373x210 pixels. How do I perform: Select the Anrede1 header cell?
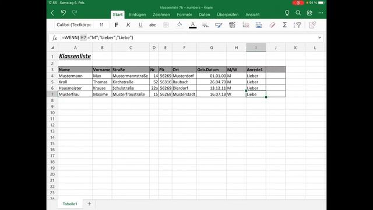click(x=256, y=69)
